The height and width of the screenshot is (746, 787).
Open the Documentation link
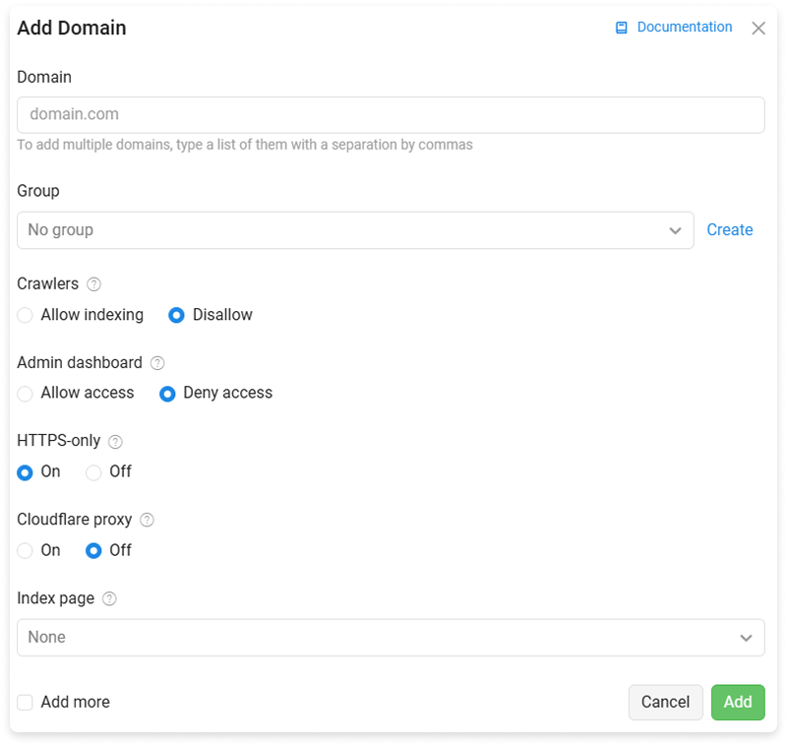[685, 27]
